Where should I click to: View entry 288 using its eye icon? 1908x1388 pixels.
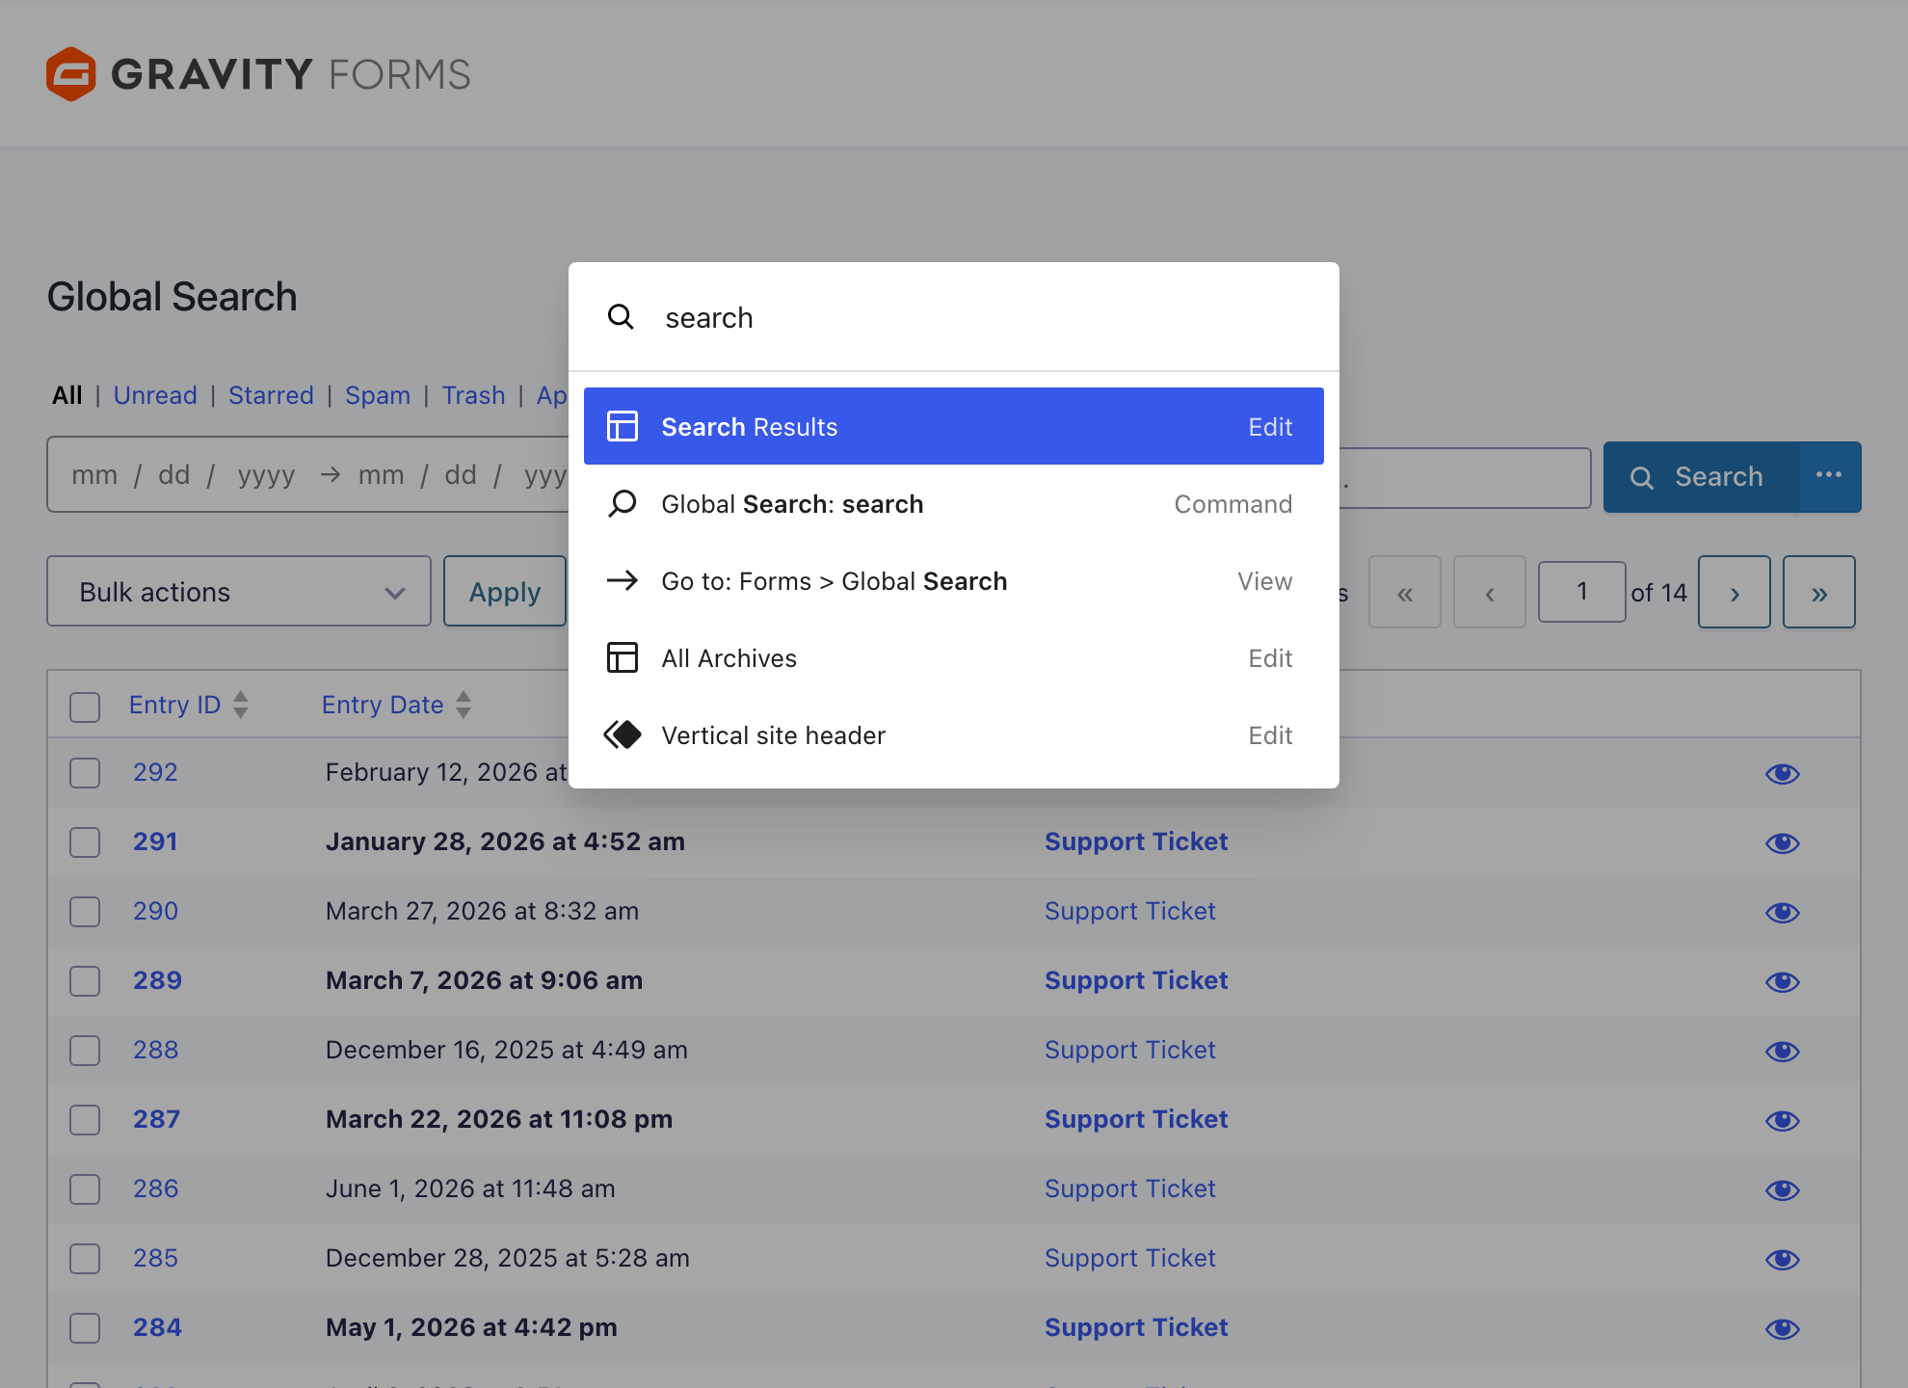pos(1783,1051)
